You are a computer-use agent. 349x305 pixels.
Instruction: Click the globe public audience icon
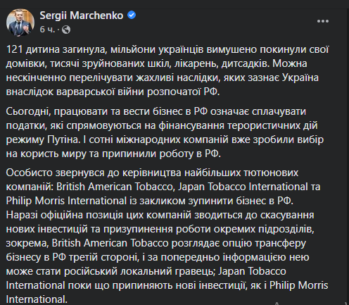[x=66, y=30]
